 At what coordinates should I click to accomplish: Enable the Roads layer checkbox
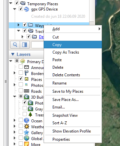21,90
